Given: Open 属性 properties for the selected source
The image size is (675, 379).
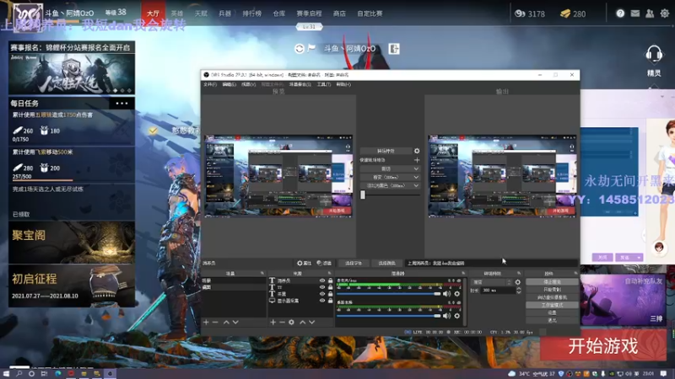Looking at the screenshot, I should coord(305,263).
